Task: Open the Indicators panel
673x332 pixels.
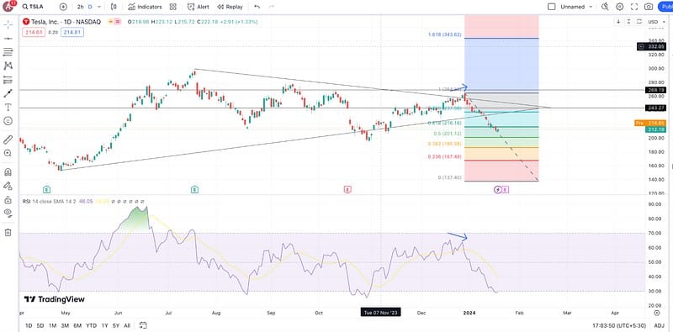Action: 145,7
